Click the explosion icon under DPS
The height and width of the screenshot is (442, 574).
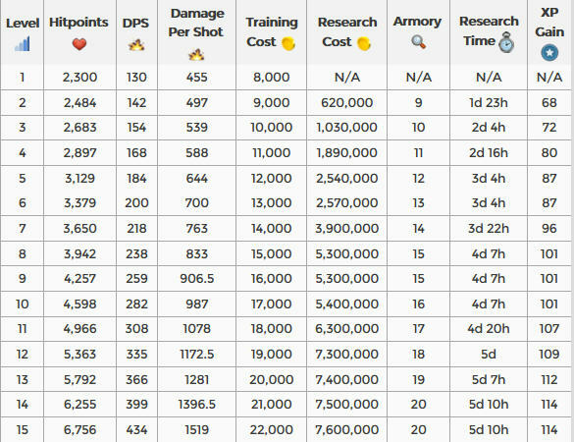136,45
